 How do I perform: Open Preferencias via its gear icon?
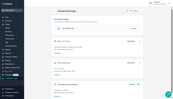(x=3, y=96)
